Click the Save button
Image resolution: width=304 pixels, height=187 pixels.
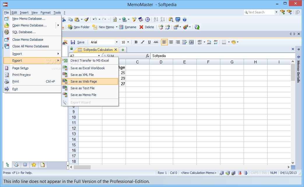[x=78, y=42]
